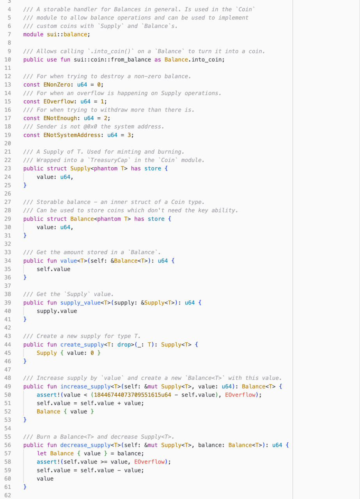This screenshot has width=360, height=499.
Task: Click the 'value' function name on line 34
Action: (69, 260)
